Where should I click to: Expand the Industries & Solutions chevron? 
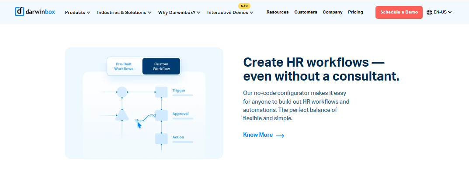149,13
